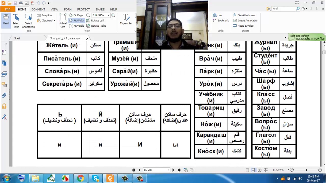Screen dimensions: 326x183
Task: Switch to the HOME ribbon tab
Action: [22, 9]
